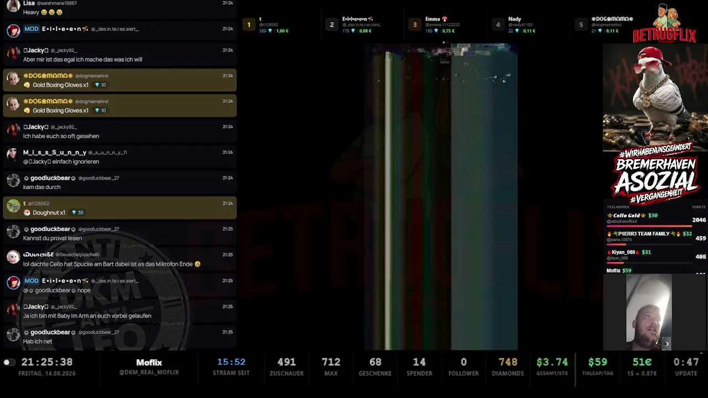Click the stream time '15:52'
Image resolution: width=708 pixels, height=398 pixels.
click(231, 362)
